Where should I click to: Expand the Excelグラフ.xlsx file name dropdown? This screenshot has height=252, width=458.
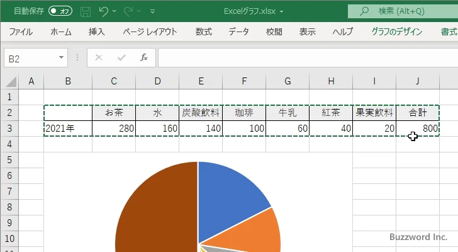point(282,12)
